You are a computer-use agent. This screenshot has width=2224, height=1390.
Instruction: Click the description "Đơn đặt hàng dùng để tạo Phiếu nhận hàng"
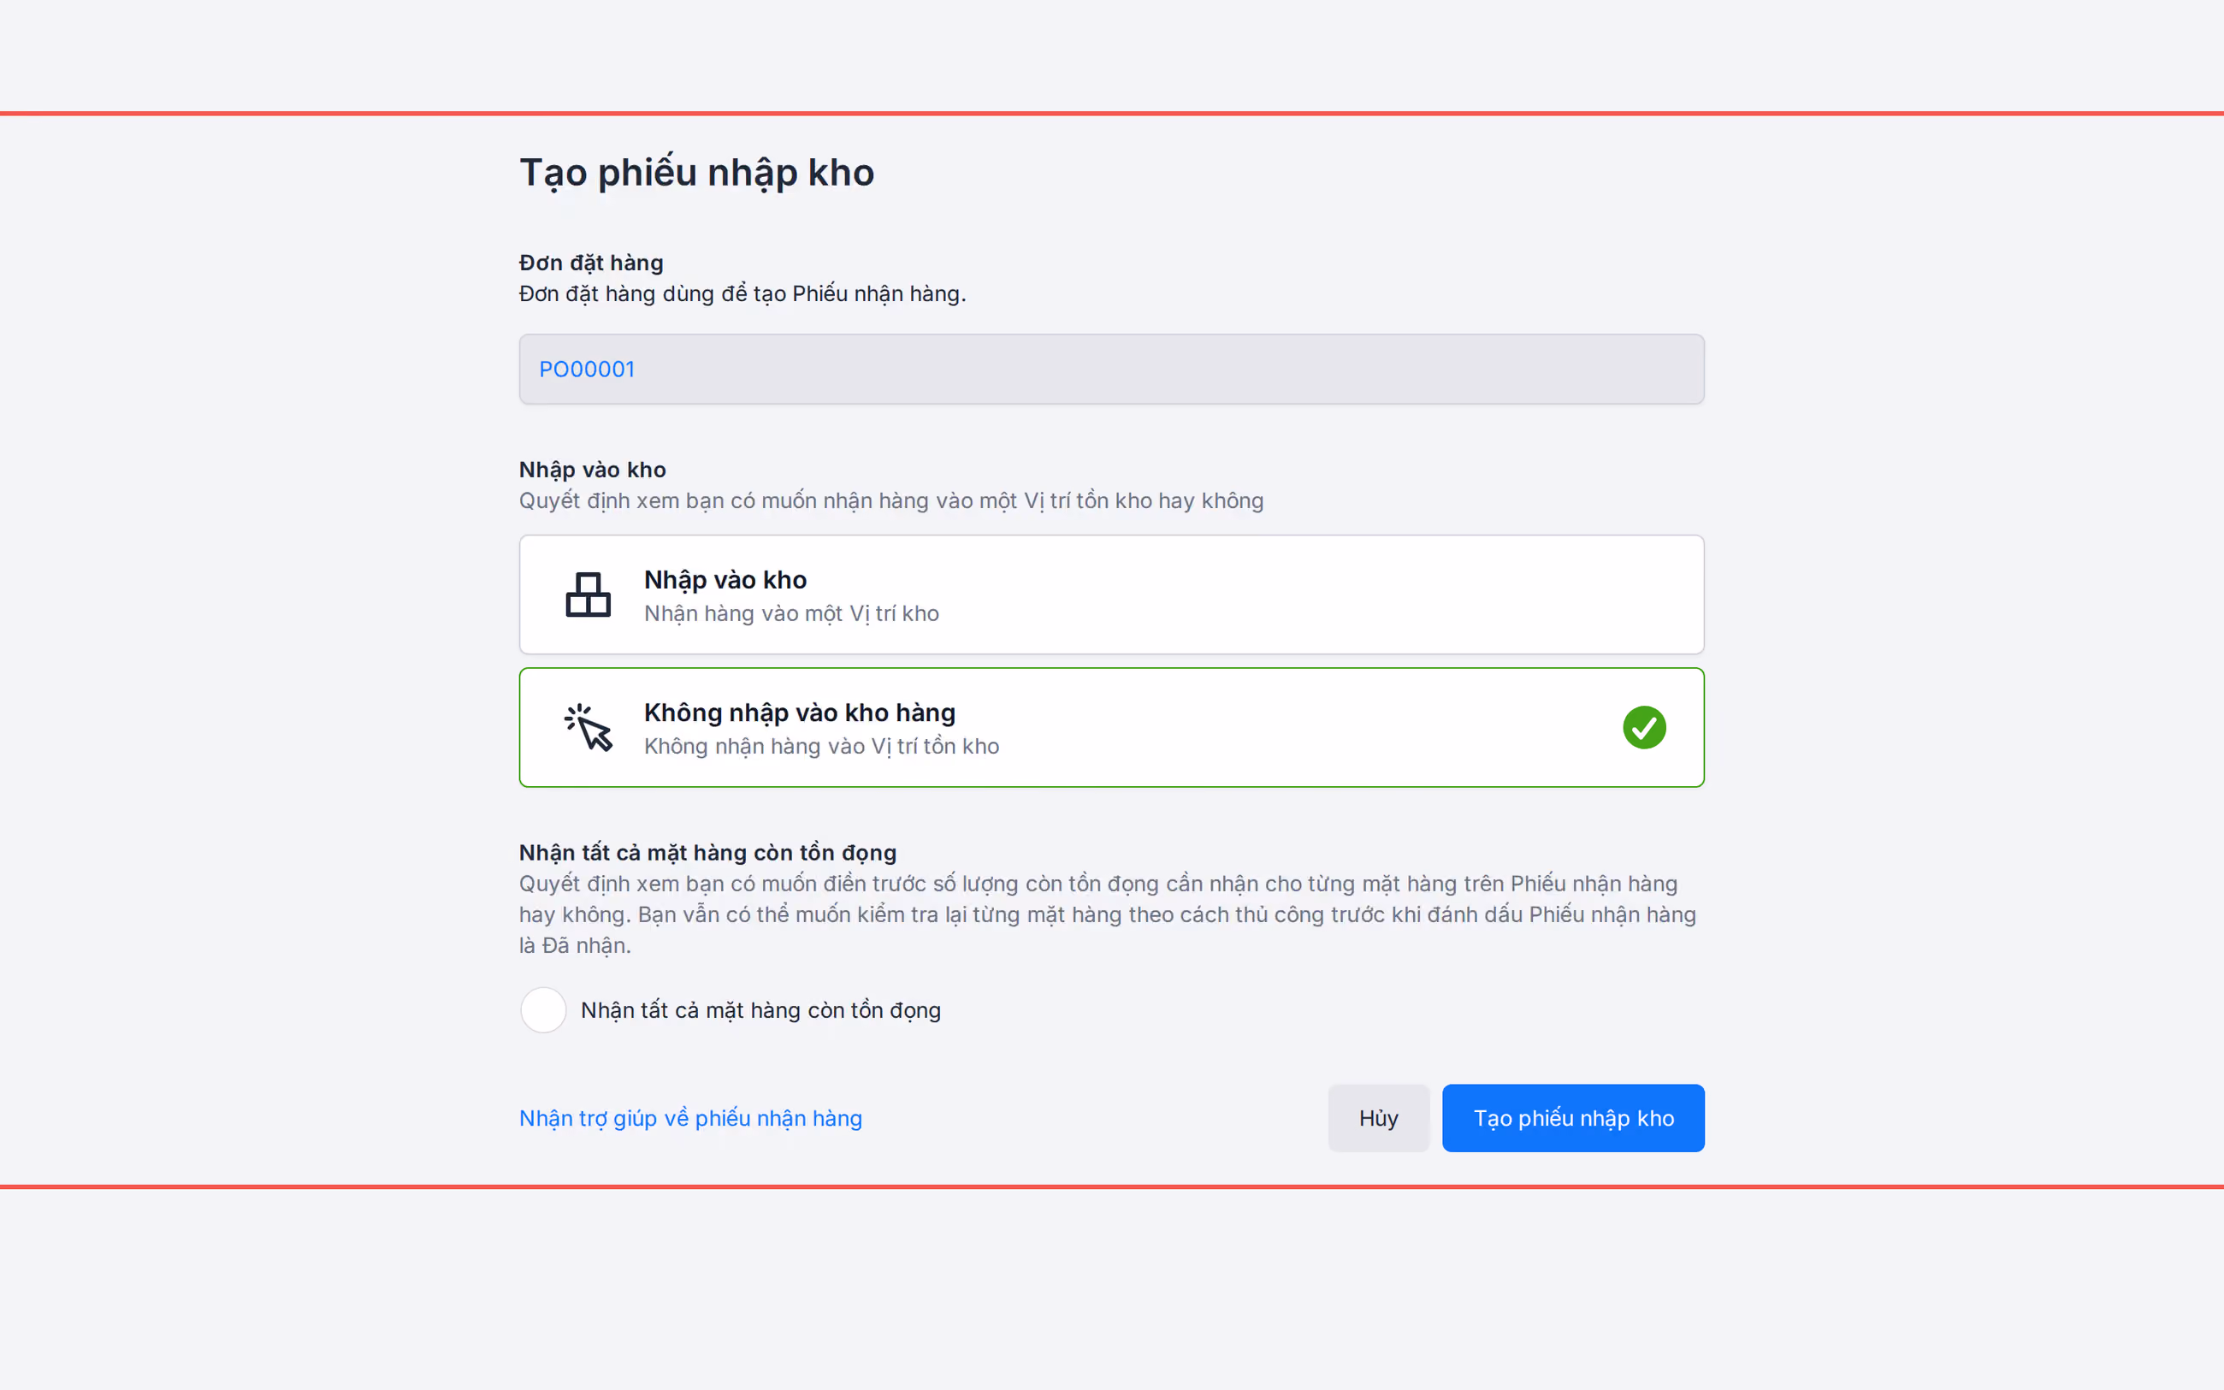click(742, 293)
